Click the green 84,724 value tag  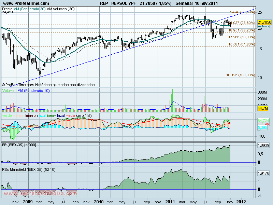pyautogui.click(x=263, y=121)
